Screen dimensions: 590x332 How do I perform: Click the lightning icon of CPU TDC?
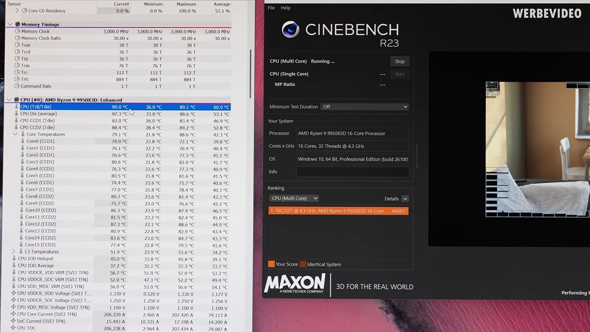click(13, 328)
